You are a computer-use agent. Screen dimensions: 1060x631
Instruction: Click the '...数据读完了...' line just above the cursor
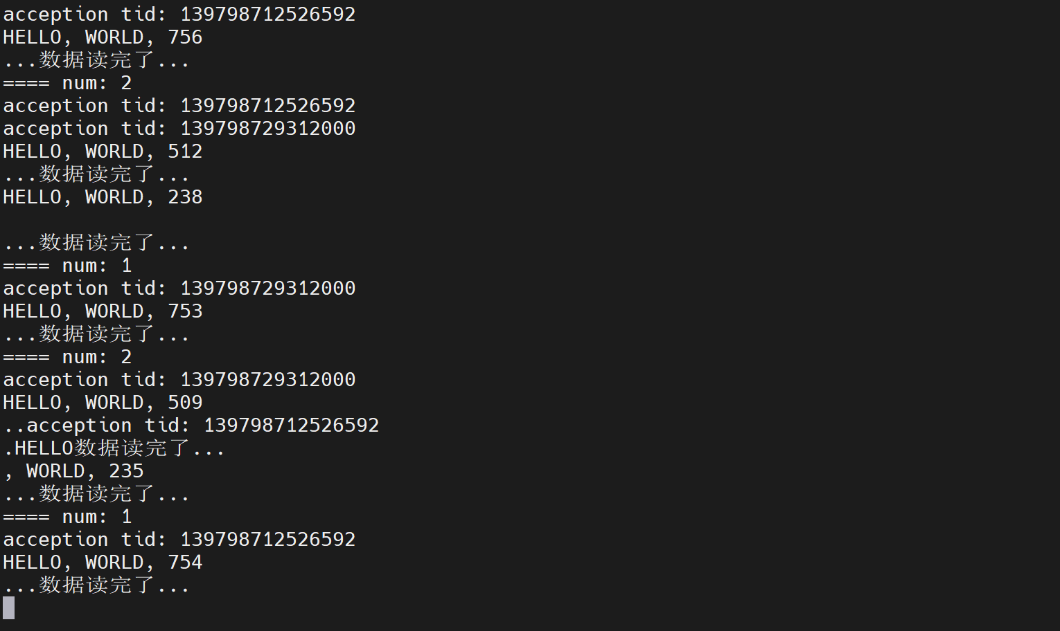point(96,585)
